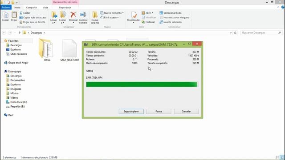
Task: Click the back navigation arrow
Action: [4, 33]
